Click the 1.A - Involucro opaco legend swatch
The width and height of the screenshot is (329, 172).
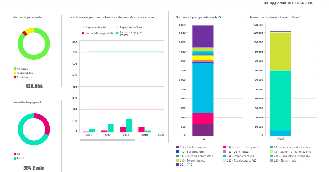(x=178, y=148)
